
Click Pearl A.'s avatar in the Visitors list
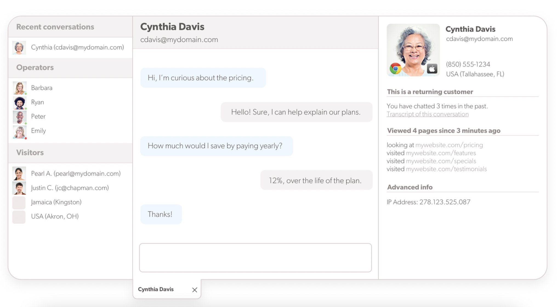pos(19,173)
